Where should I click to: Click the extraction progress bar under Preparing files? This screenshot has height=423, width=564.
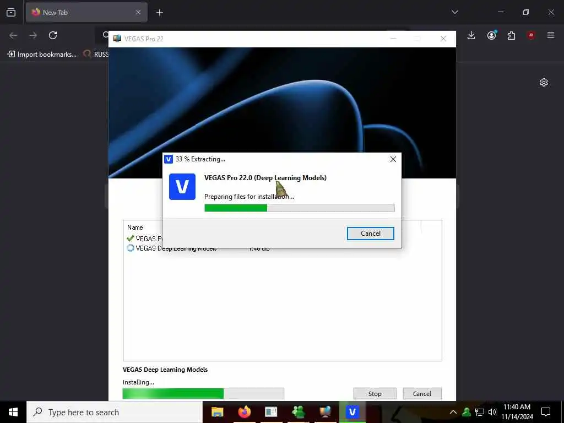(299, 208)
